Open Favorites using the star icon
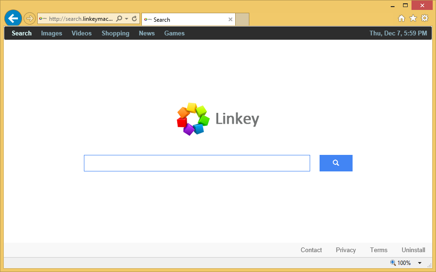 [413, 18]
